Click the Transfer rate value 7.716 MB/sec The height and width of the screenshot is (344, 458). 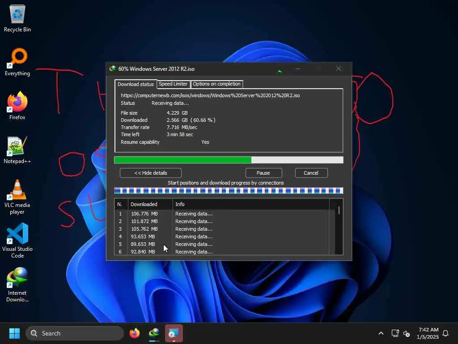[182, 127]
